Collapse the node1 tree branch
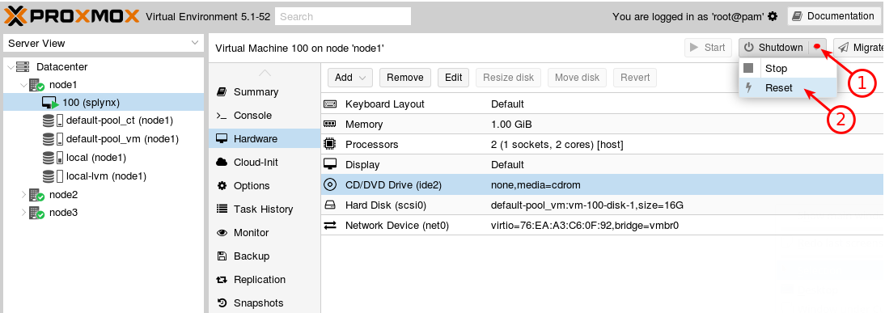 point(23,85)
